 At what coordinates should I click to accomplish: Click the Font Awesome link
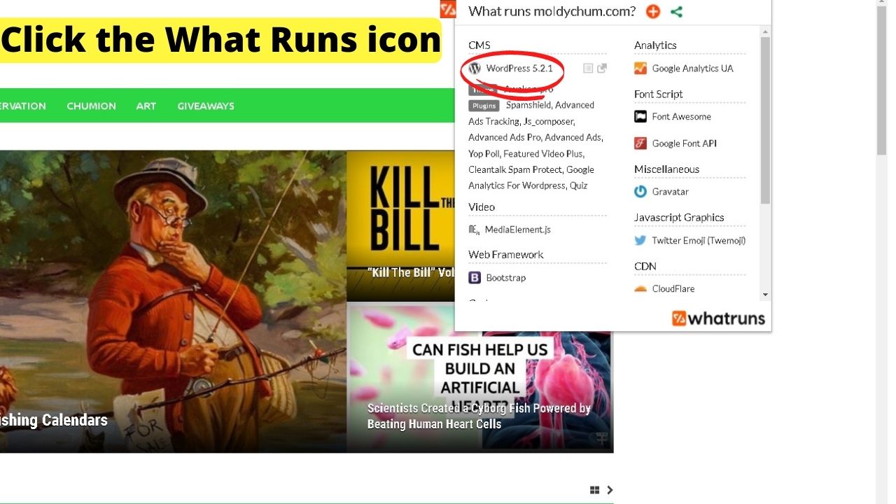click(x=682, y=117)
